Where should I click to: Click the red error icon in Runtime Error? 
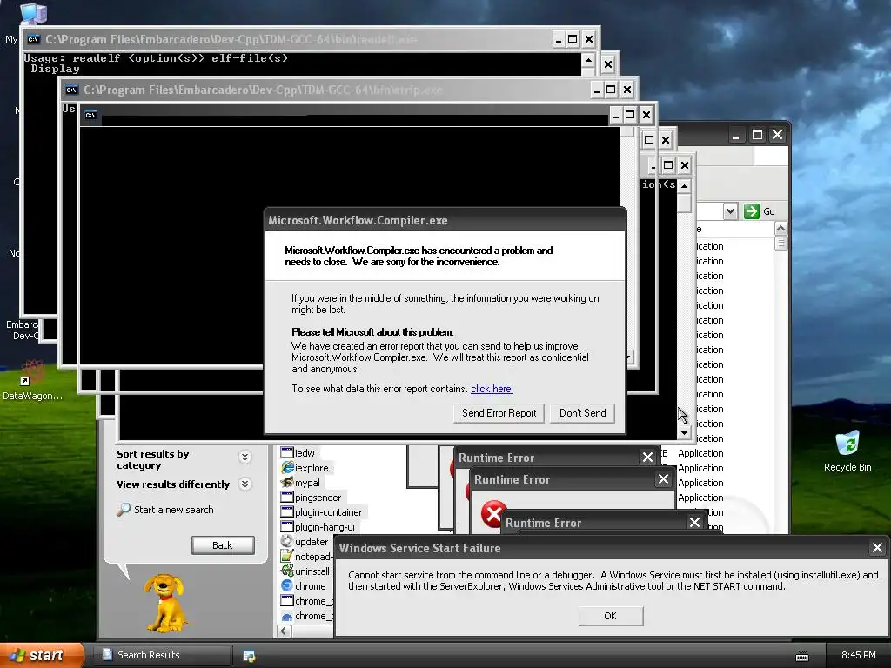492,513
